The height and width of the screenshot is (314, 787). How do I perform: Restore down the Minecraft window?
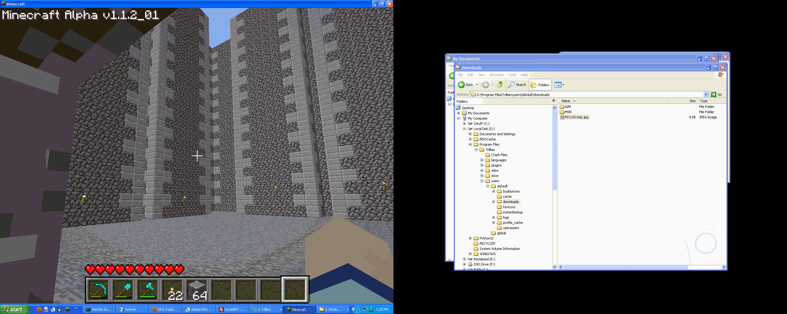pyautogui.click(x=382, y=4)
